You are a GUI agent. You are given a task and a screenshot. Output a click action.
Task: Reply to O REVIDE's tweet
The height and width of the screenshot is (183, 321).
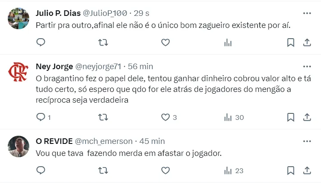[x=41, y=171]
